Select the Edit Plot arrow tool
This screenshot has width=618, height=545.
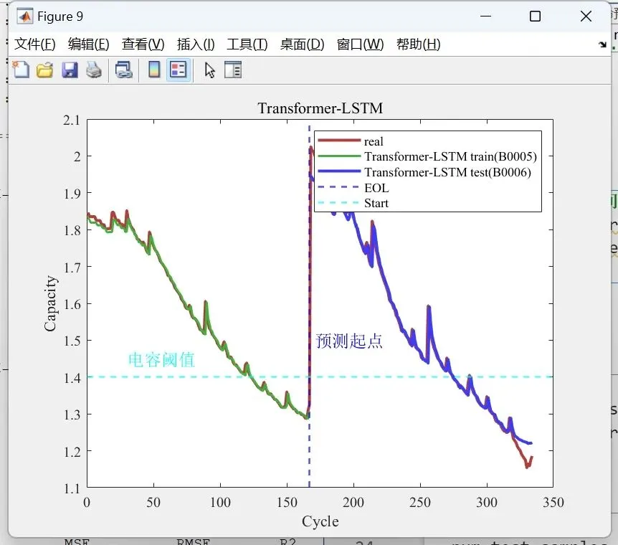(209, 70)
